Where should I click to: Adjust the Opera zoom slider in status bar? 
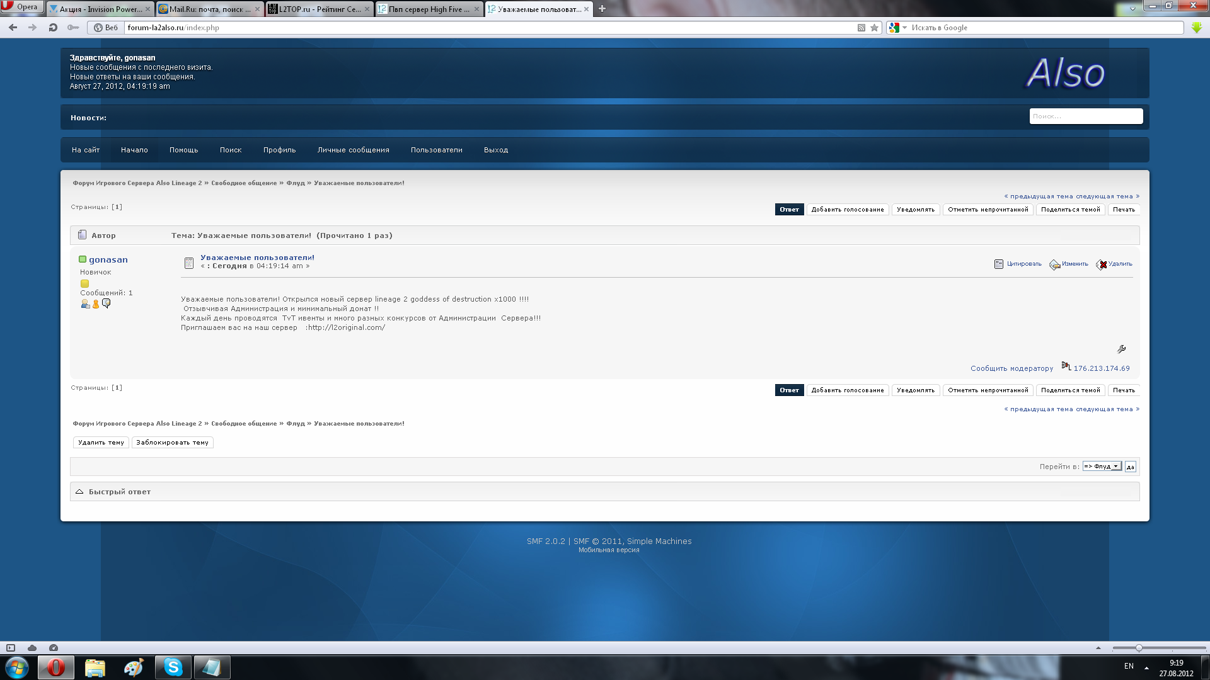1139,648
